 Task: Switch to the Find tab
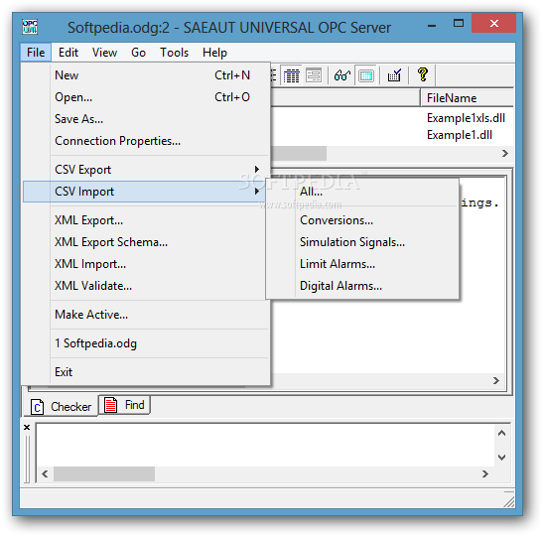[125, 405]
